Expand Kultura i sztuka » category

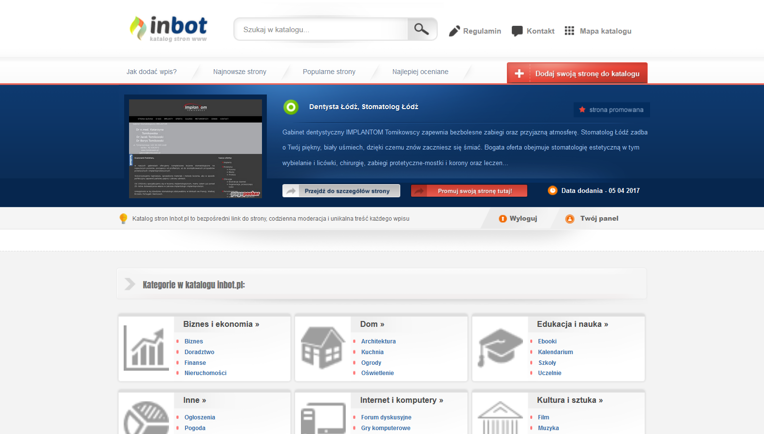tap(570, 400)
